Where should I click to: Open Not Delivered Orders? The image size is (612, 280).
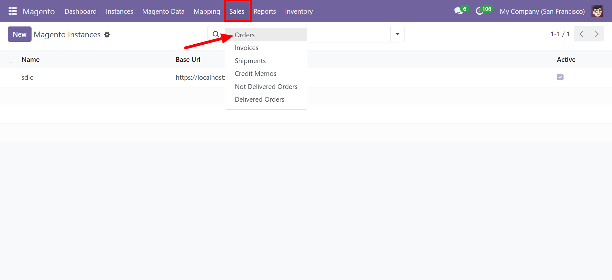click(x=266, y=86)
